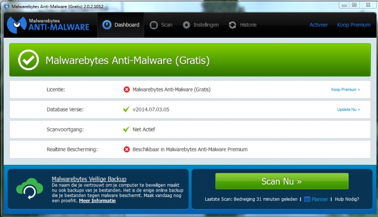This screenshot has width=378, height=217.
Task: Click the Scan crosshair icon
Action: coord(153,25)
